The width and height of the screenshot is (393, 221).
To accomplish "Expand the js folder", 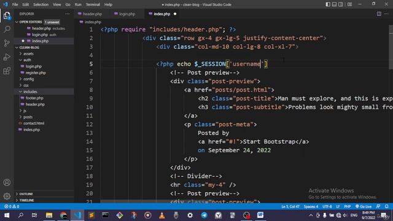I will (x=25, y=110).
